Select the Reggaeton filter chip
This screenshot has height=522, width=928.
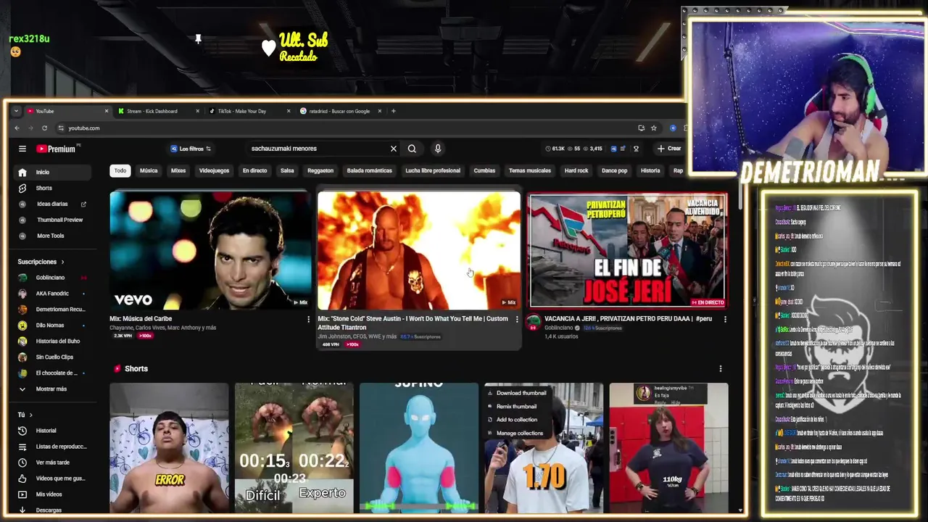coord(320,170)
